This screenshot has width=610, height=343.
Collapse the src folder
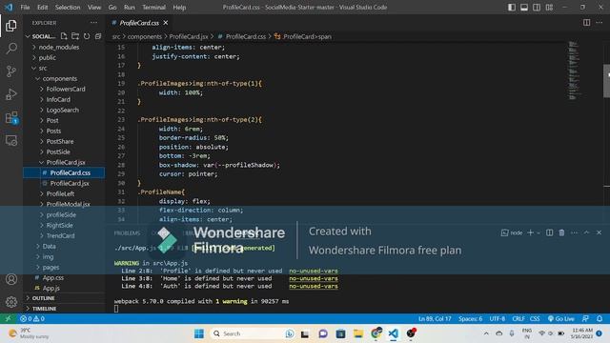point(43,68)
